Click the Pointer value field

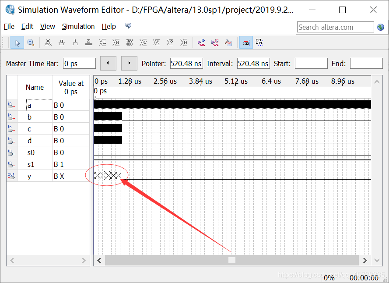pos(186,64)
